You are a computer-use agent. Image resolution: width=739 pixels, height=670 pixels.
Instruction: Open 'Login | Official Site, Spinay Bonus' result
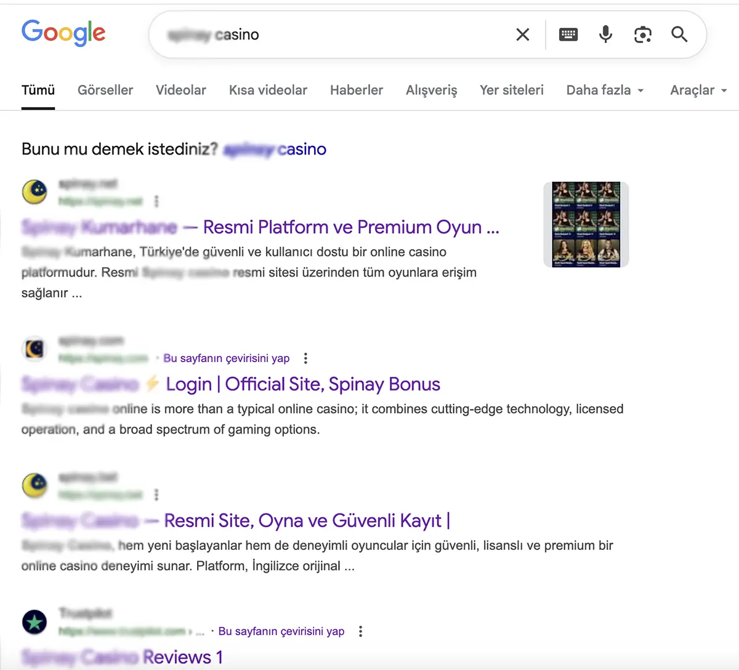(231, 384)
